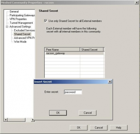This screenshot has height=134, width=140.
Task: Select VPN Properties tree item
Action: click(x=18, y=19)
